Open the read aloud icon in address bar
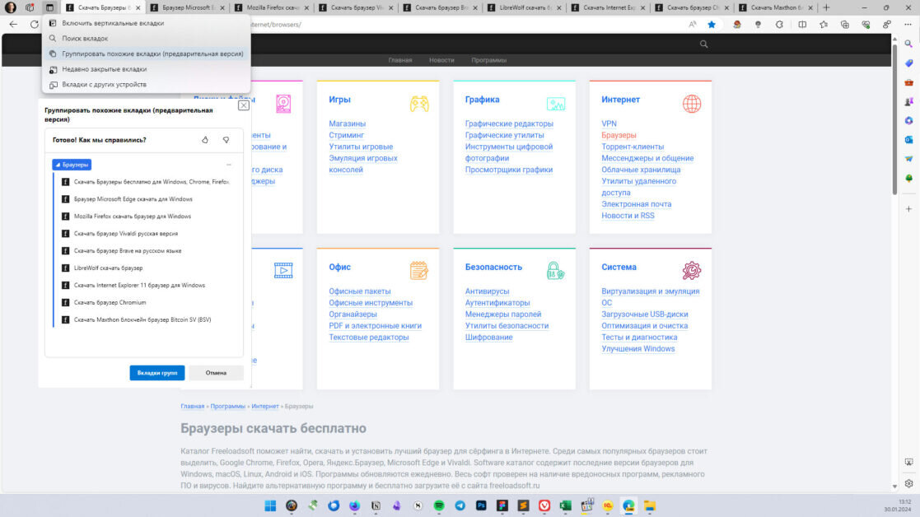Image resolution: width=920 pixels, height=517 pixels. coord(693,25)
